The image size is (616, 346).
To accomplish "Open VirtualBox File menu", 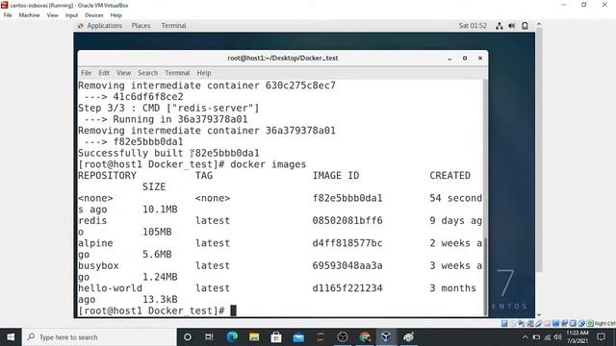I will coord(8,15).
